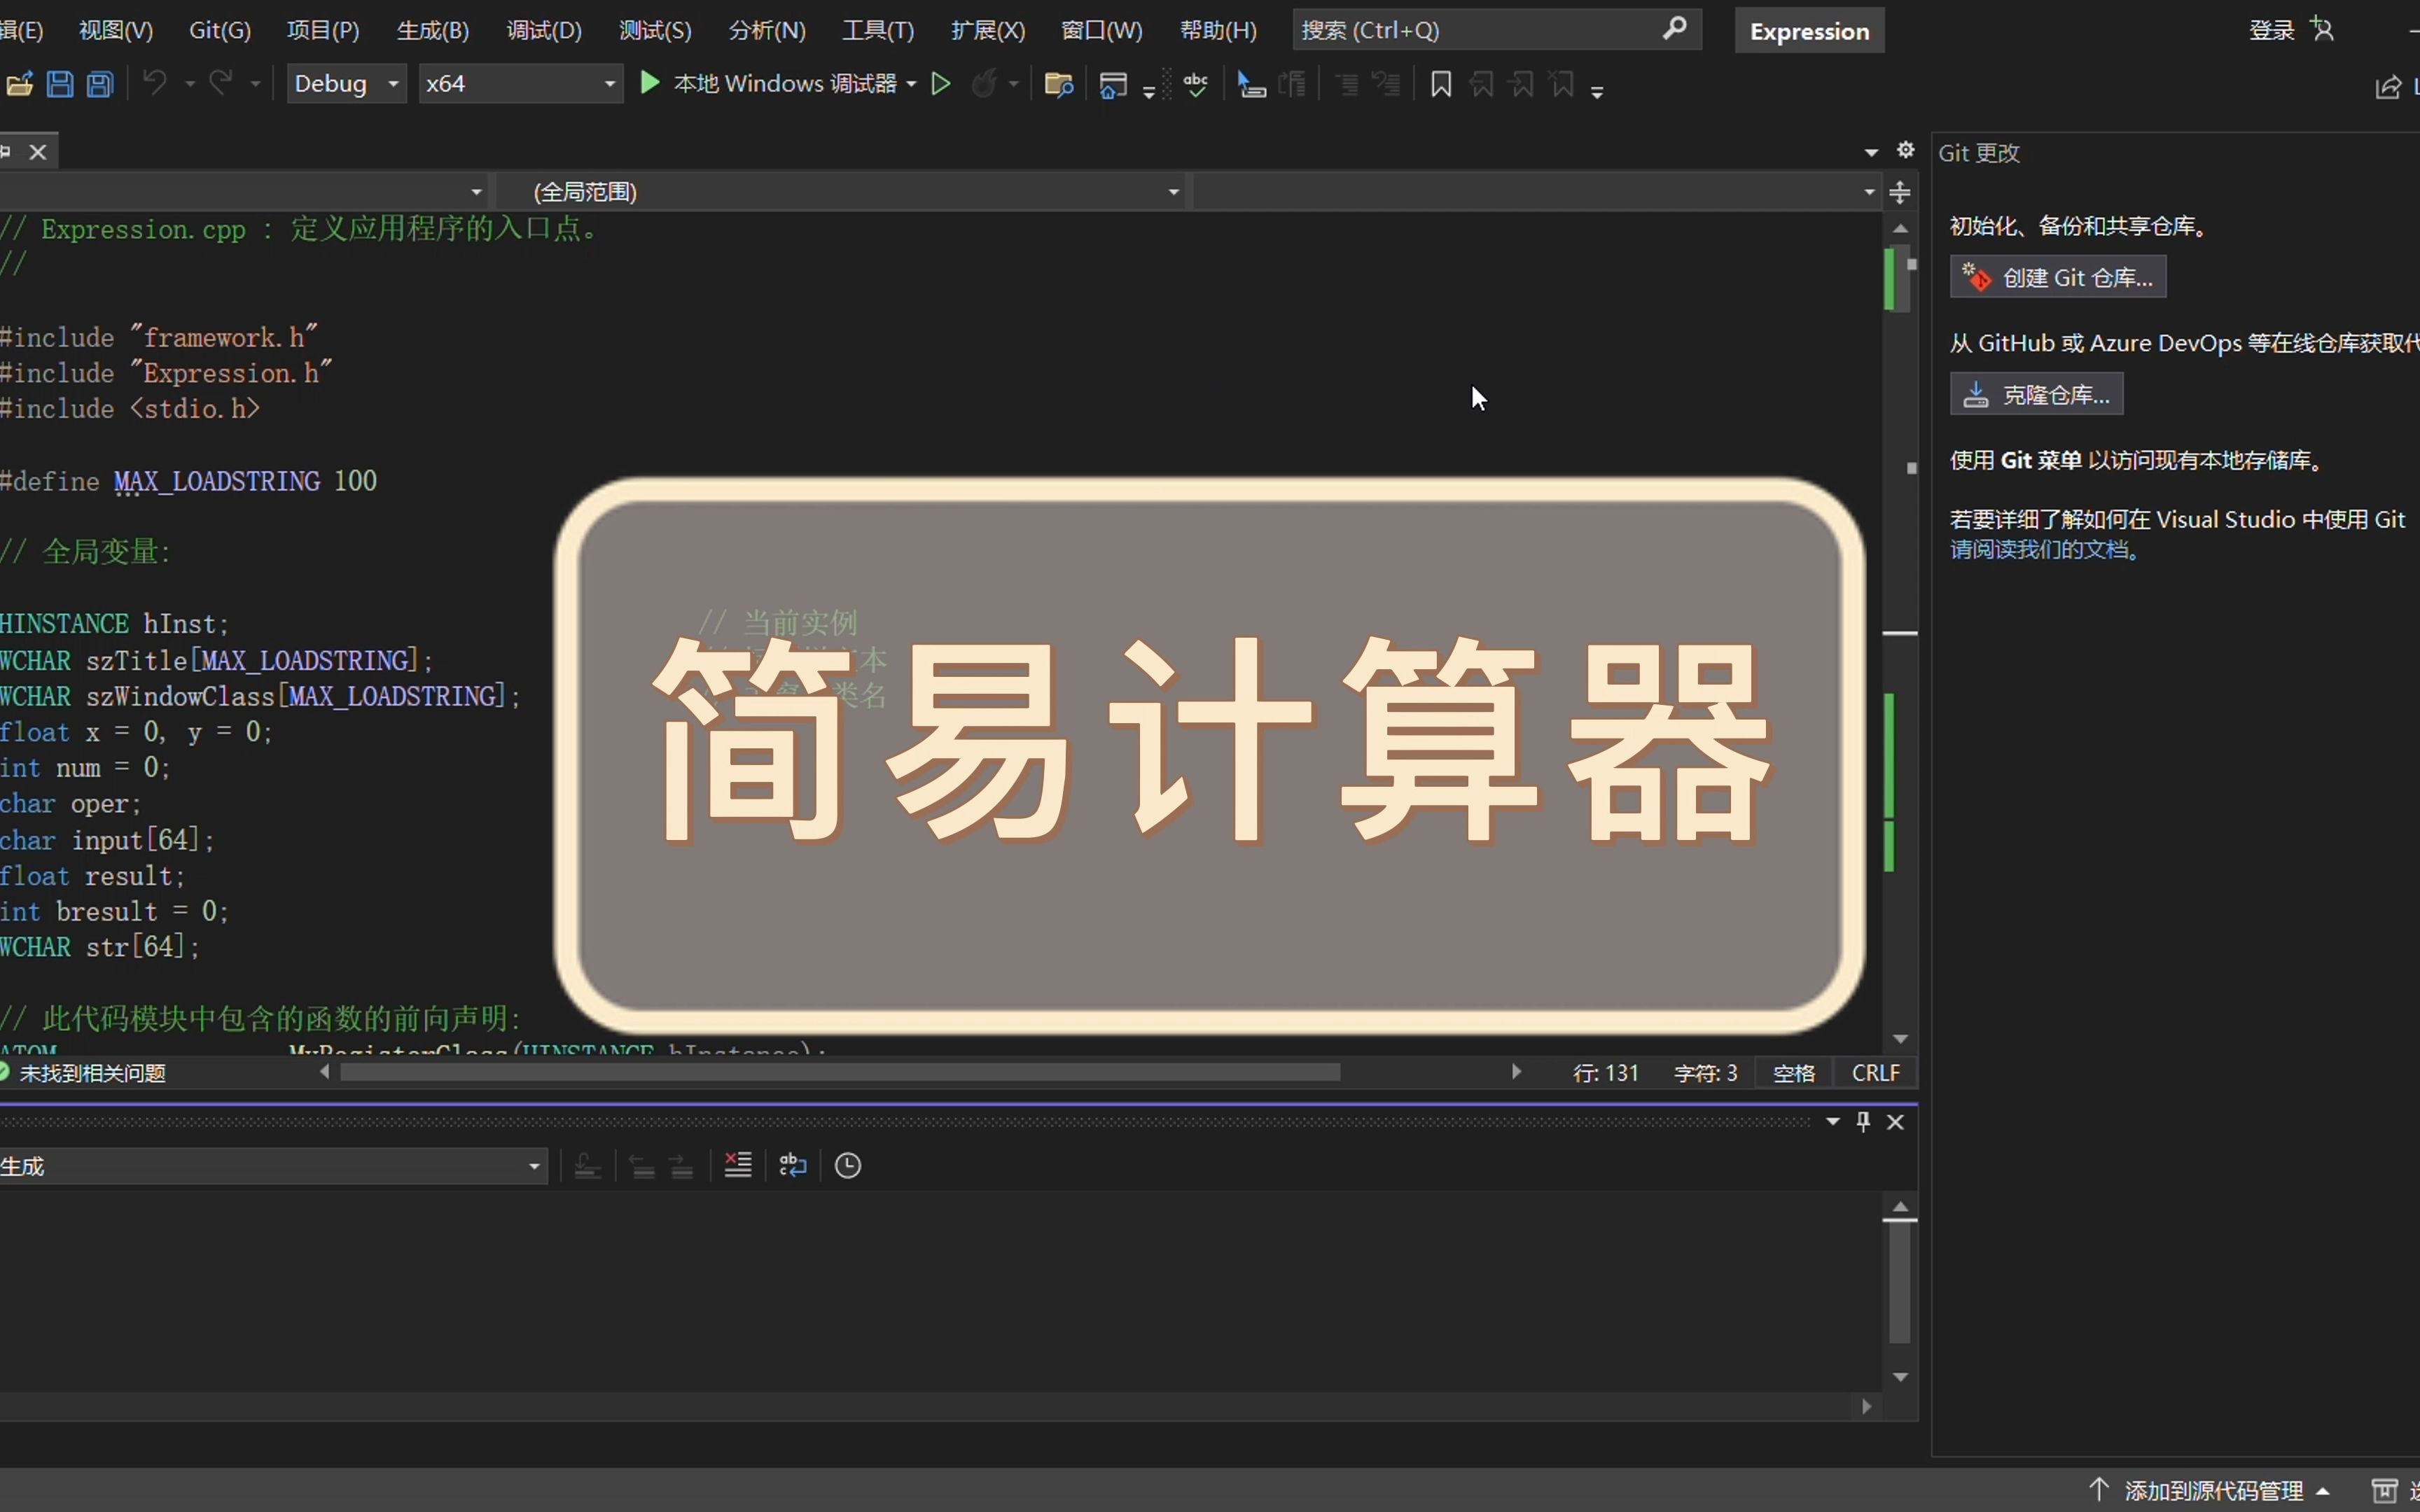Viewport: 2420px width, 1512px height.
Task: Save the current file with Save icon
Action: pyautogui.click(x=60, y=84)
